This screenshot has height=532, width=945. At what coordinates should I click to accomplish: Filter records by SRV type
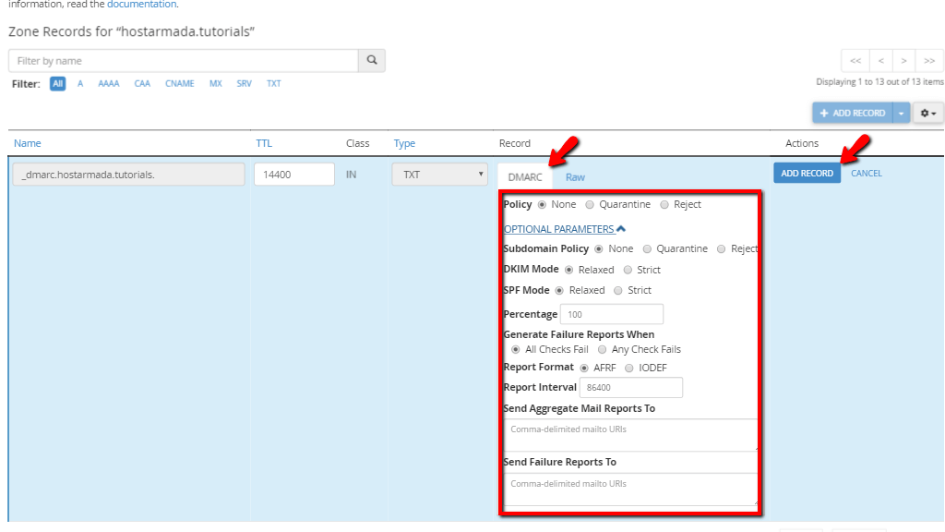[x=244, y=84]
